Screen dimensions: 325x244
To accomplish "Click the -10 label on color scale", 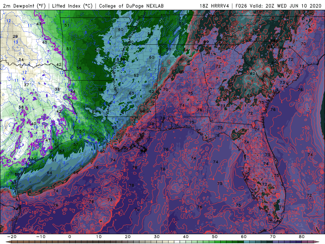I will click(x=41, y=237).
